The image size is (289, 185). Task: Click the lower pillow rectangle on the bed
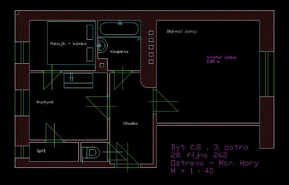pos(90,54)
